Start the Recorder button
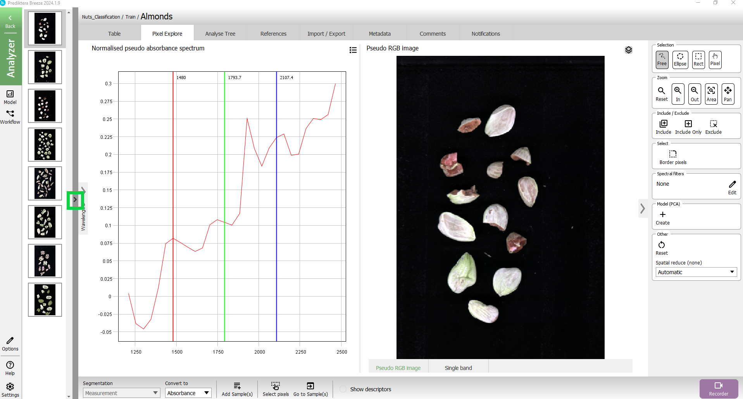The height and width of the screenshot is (399, 743). point(718,389)
